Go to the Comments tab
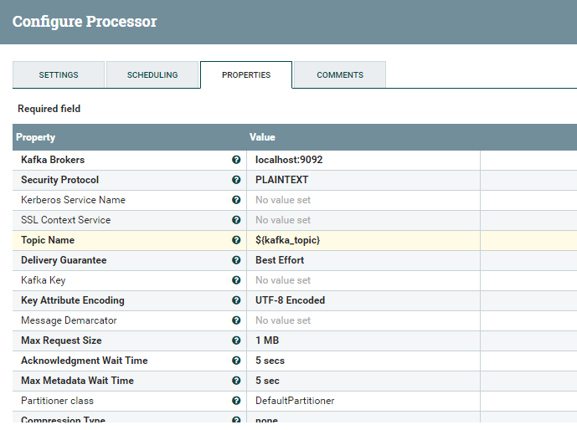Image resolution: width=577 pixels, height=430 pixels. pos(340,74)
